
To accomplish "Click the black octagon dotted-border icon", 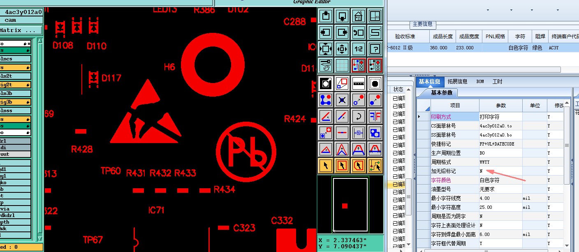I will click(375, 83).
